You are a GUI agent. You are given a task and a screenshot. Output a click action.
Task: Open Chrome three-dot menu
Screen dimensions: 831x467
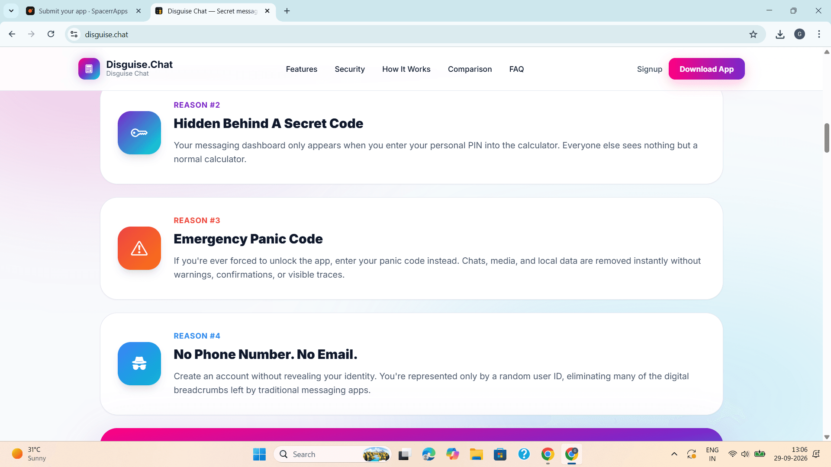[819, 34]
